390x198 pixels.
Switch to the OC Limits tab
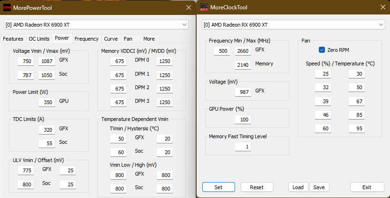coord(39,39)
